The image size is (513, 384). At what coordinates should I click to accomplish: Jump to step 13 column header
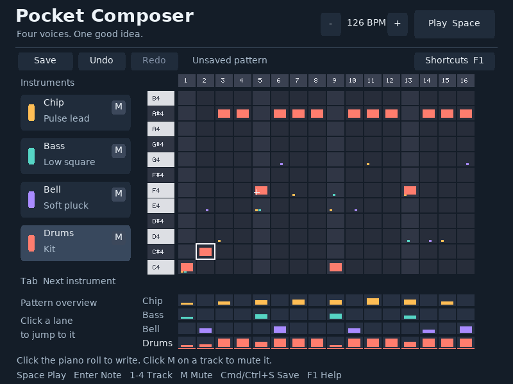click(x=410, y=81)
